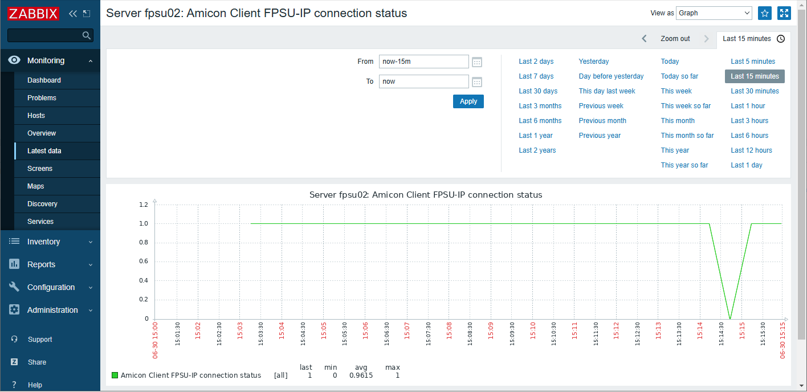This screenshot has height=392, width=807.
Task: Select Day before yesterday range
Action: pos(612,76)
